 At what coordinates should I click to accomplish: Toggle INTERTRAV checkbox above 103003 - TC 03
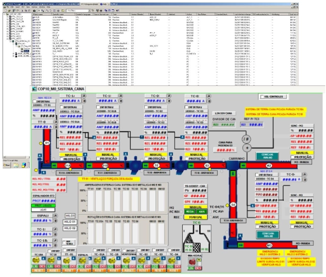point(186,107)
